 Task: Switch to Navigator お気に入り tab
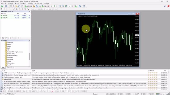coord(10,68)
